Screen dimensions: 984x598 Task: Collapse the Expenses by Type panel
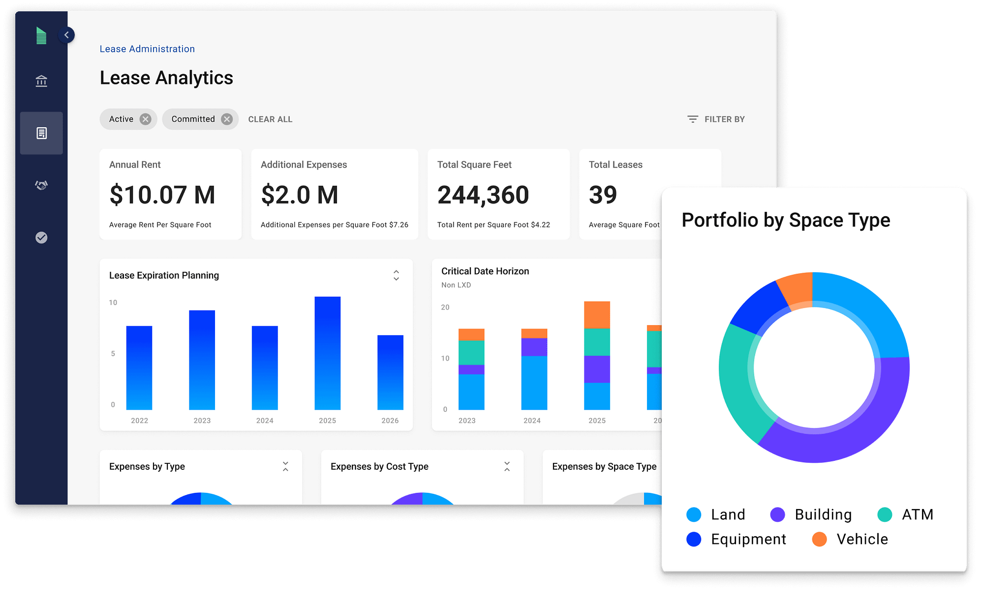[x=285, y=466]
